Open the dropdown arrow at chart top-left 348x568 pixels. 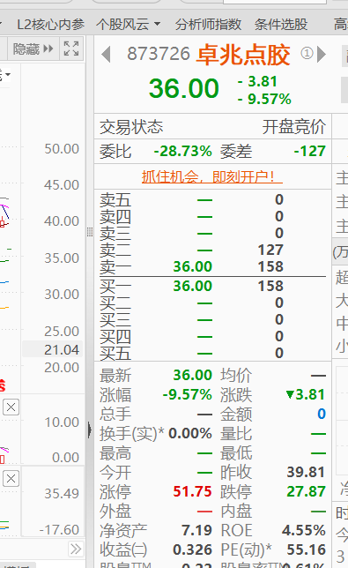tap(5, 75)
